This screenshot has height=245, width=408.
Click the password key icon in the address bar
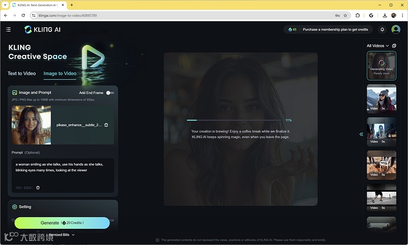click(338, 16)
